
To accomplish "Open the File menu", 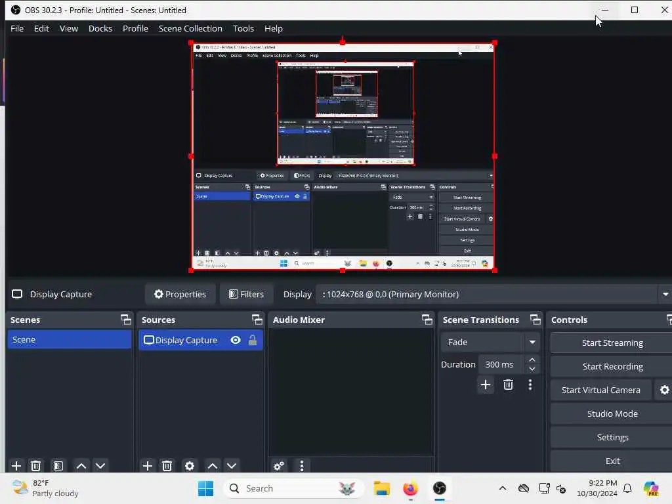I will point(17,28).
